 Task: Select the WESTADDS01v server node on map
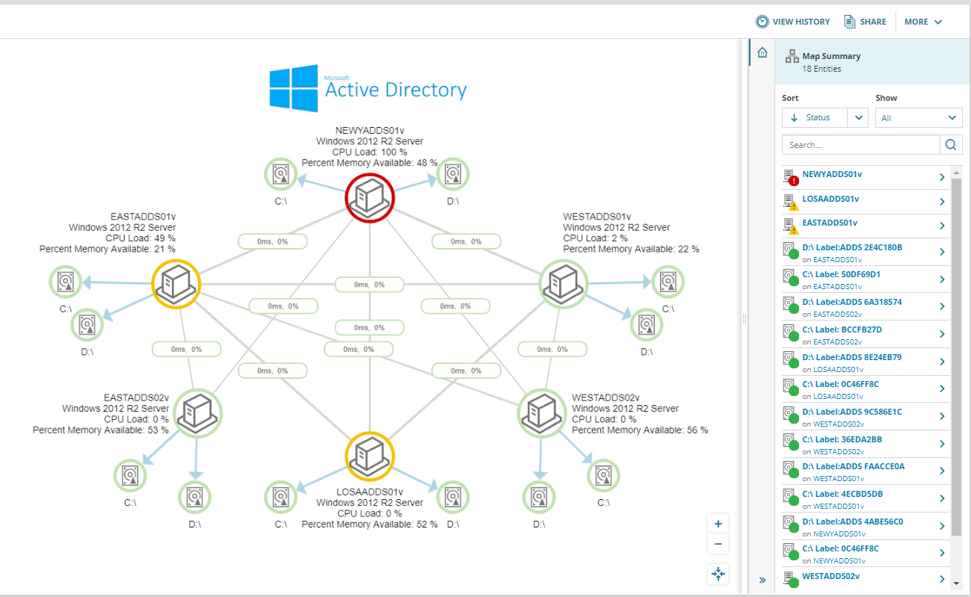[564, 284]
